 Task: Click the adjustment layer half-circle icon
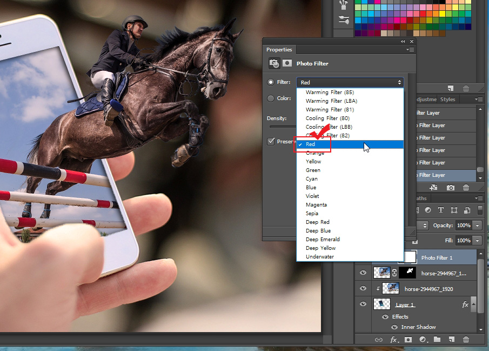tap(423, 340)
